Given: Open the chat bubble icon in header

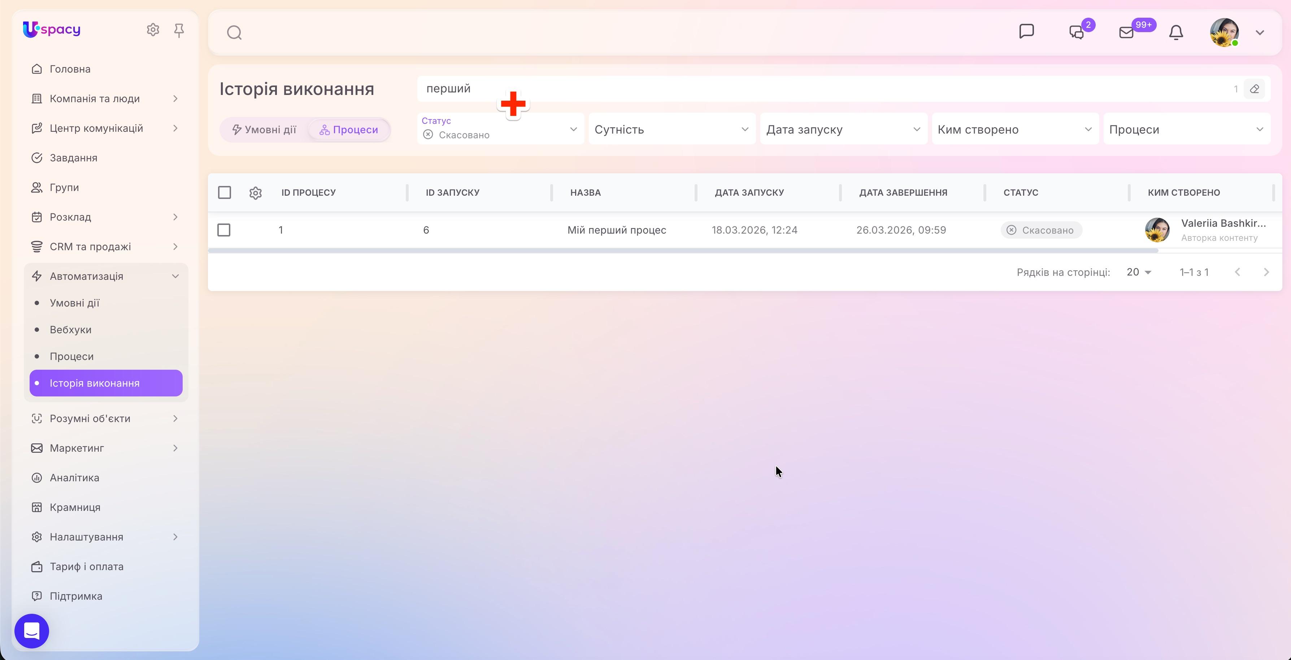Looking at the screenshot, I should (1026, 31).
